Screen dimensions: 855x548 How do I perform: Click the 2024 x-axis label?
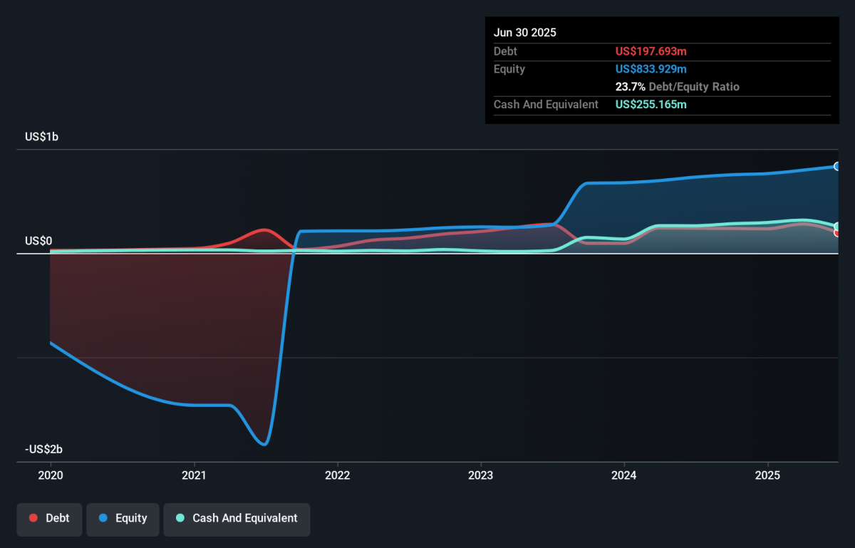pyautogui.click(x=624, y=475)
